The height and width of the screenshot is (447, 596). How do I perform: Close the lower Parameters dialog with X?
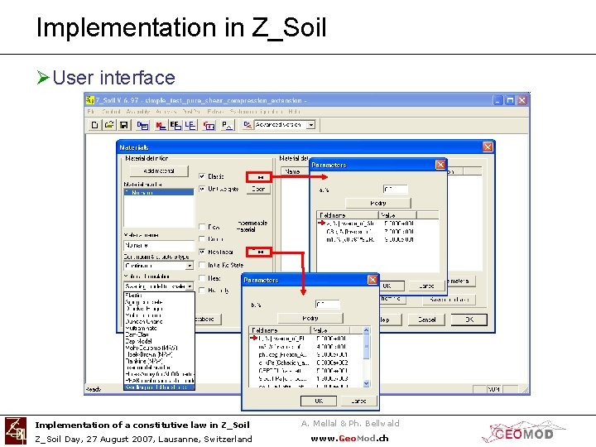[372, 280]
